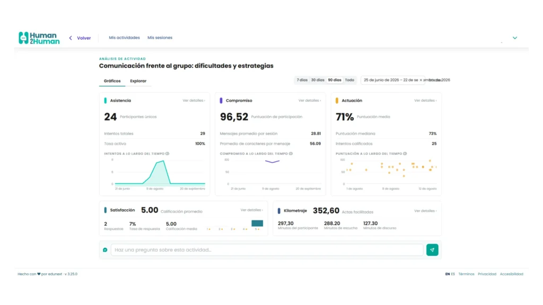Open the Accesibilidad footer link
Viewport: 543px width, 305px height.
point(512,274)
